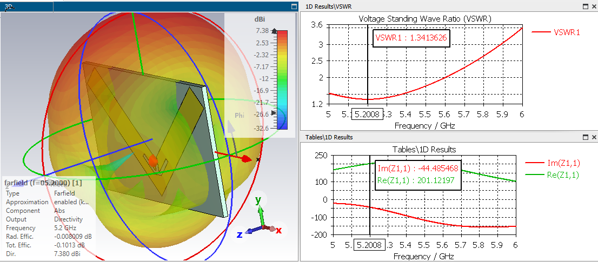Select the VSWR1 : 1.3413626 marker box
Screen dimensions: 598x262
click(411, 37)
